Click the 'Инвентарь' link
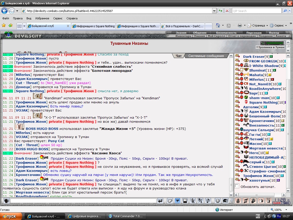Screen dimensions: 293x220 tap(183, 36)
